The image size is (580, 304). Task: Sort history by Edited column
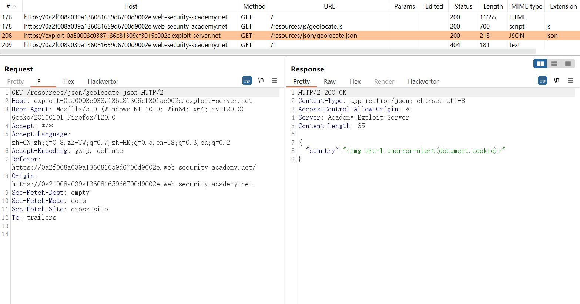[434, 6]
